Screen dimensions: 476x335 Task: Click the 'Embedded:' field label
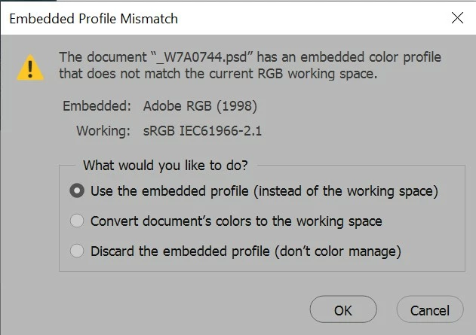point(97,105)
